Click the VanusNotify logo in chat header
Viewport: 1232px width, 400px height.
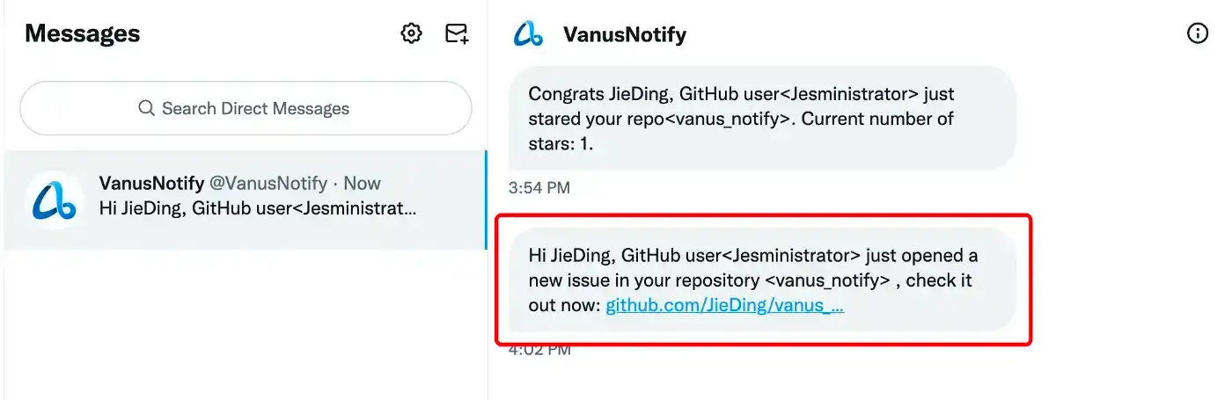(528, 34)
